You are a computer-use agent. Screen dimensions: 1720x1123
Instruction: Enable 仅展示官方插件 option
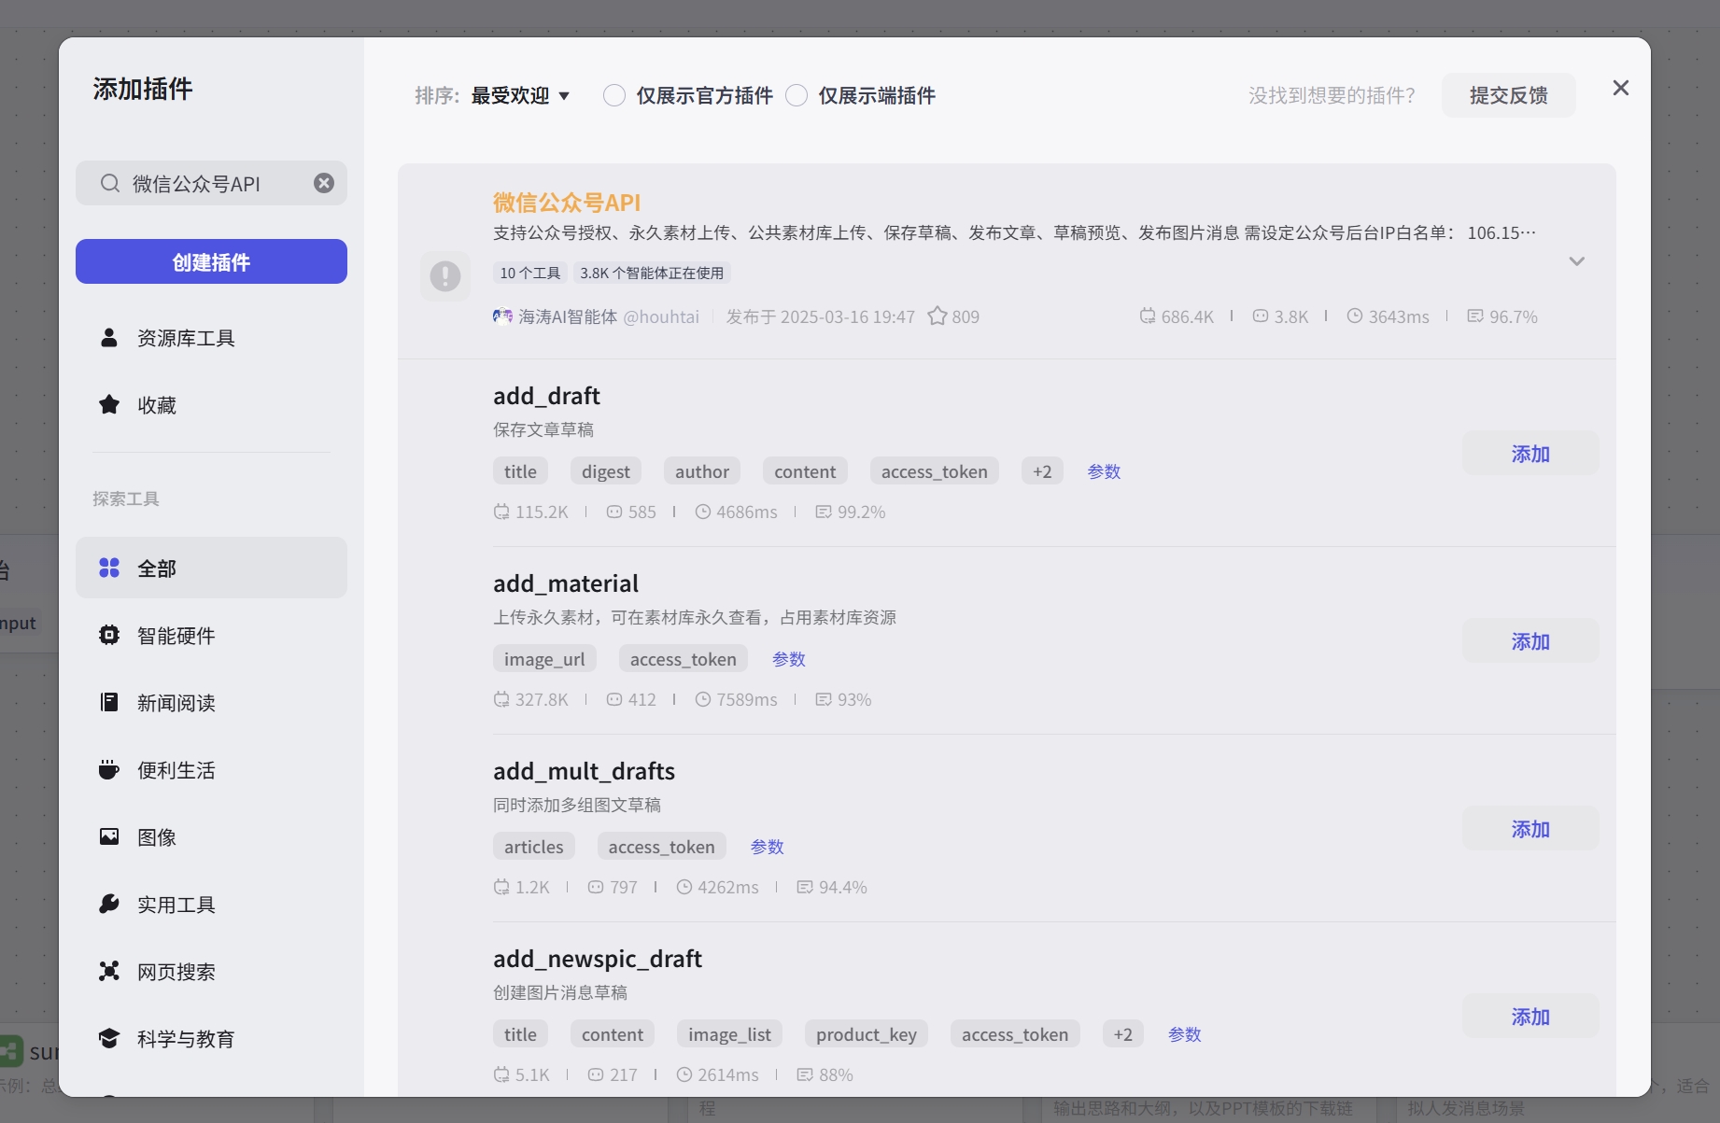(x=614, y=95)
